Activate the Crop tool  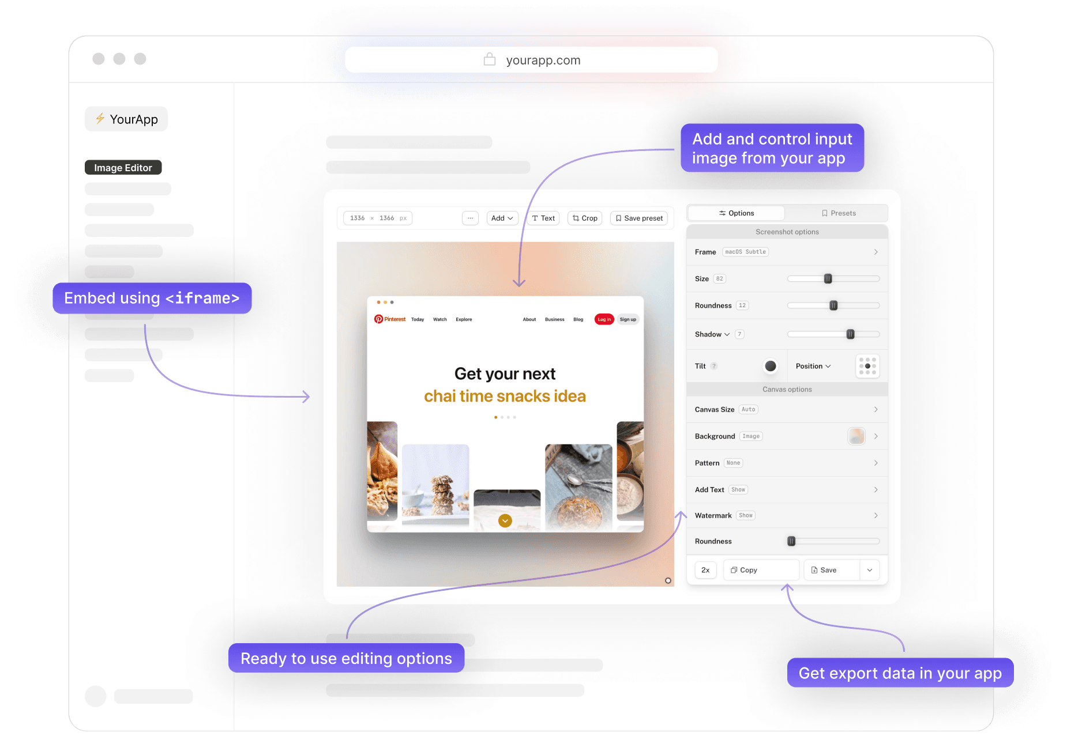(x=585, y=218)
